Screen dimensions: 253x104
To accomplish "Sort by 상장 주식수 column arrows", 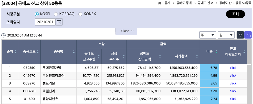I will coord(124,57).
